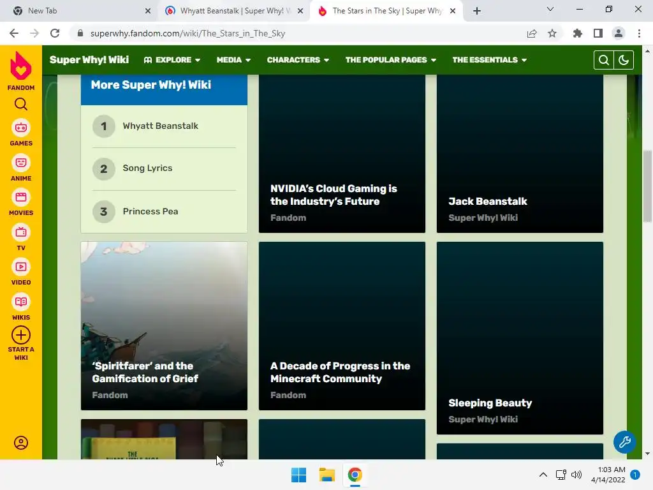Close the Whyatt Beanstalk tab
653x490 pixels.
[x=300, y=11]
